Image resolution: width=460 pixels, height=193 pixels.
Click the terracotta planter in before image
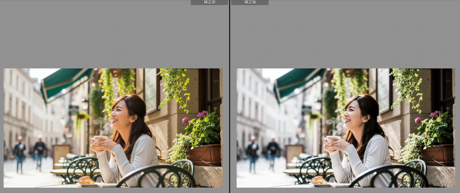point(205,155)
